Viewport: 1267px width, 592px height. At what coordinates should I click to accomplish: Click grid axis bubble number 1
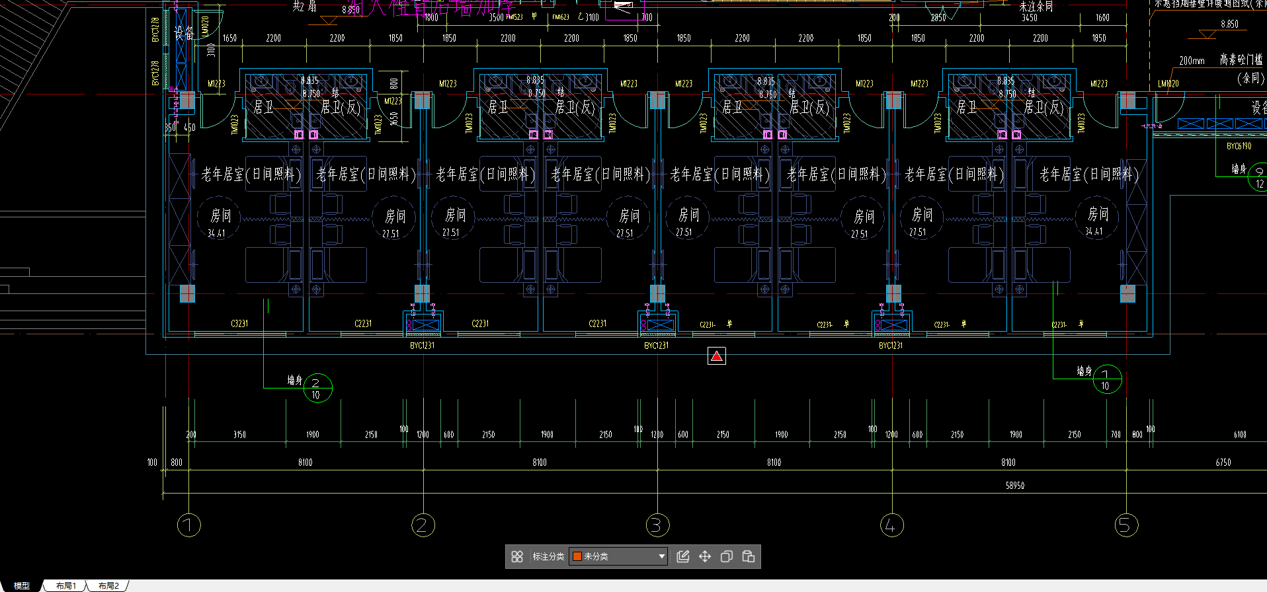point(188,525)
